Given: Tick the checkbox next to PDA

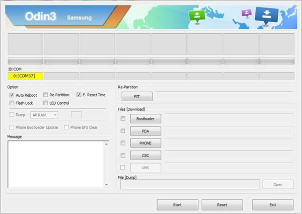Looking at the screenshot, I should click(x=123, y=131).
